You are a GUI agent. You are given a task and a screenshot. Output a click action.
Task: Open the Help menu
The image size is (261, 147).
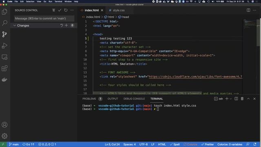tap(76, 2)
